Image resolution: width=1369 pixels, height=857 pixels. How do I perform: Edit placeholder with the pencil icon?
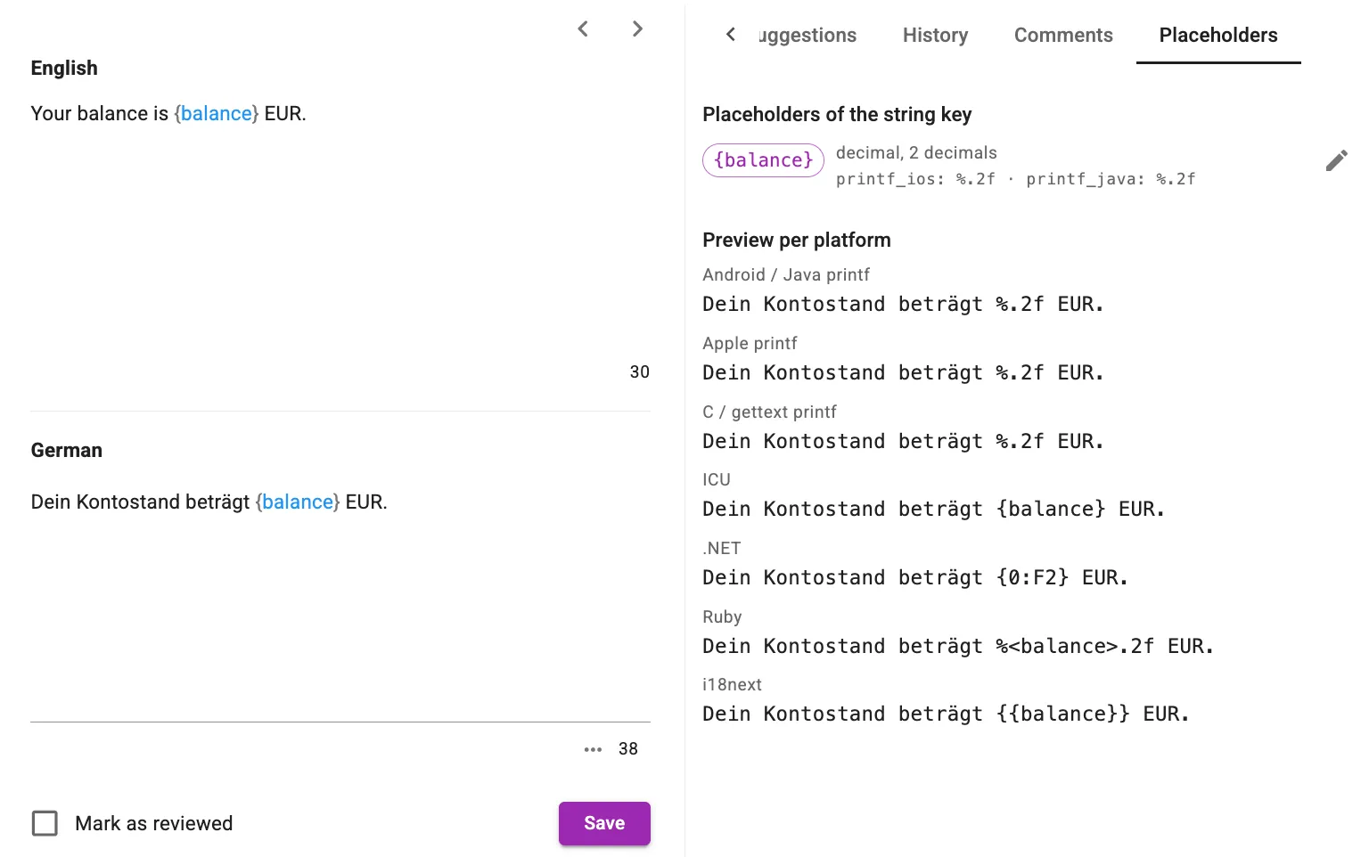1336,160
